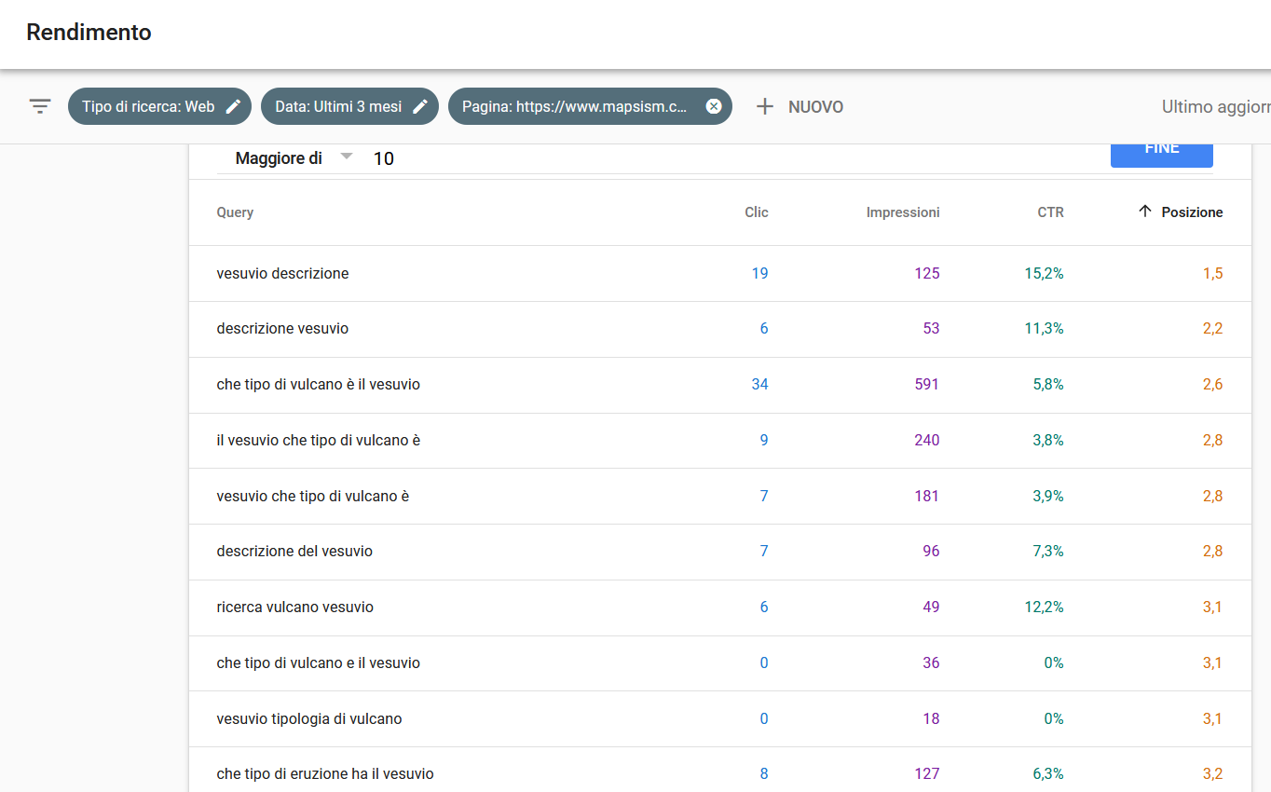Viewport: 1271px width, 792px height.
Task: Open the filter list icon
Action: click(x=40, y=106)
